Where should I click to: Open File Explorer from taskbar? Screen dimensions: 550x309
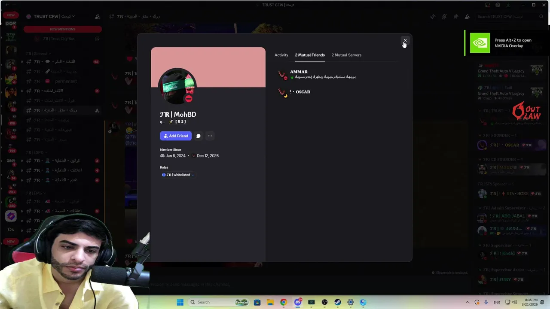point(270,302)
